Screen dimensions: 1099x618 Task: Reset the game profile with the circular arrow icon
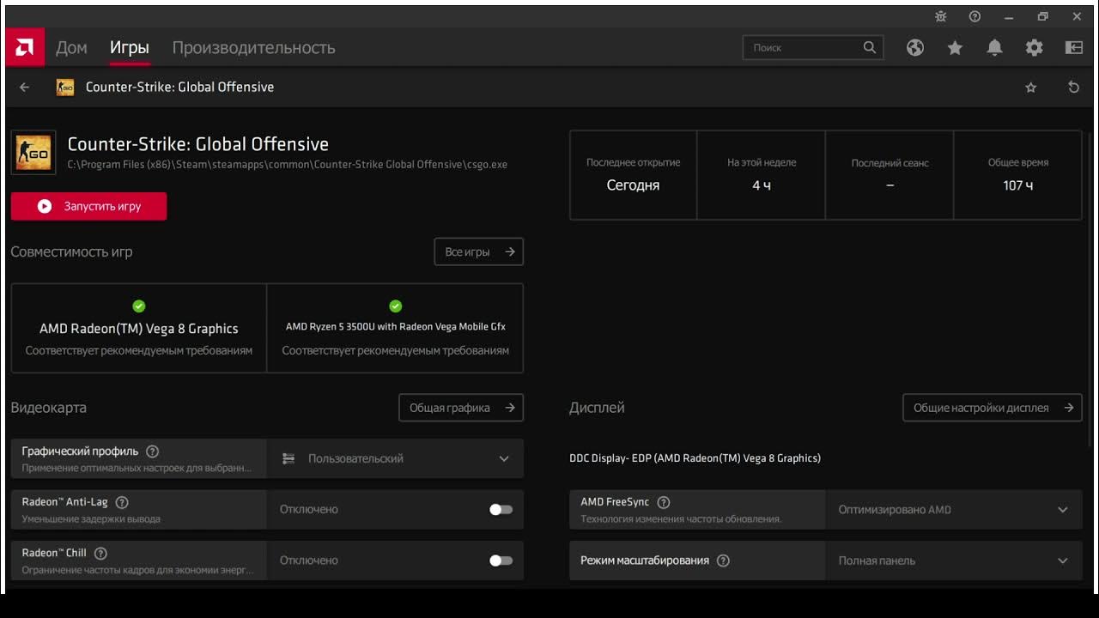pyautogui.click(x=1073, y=88)
